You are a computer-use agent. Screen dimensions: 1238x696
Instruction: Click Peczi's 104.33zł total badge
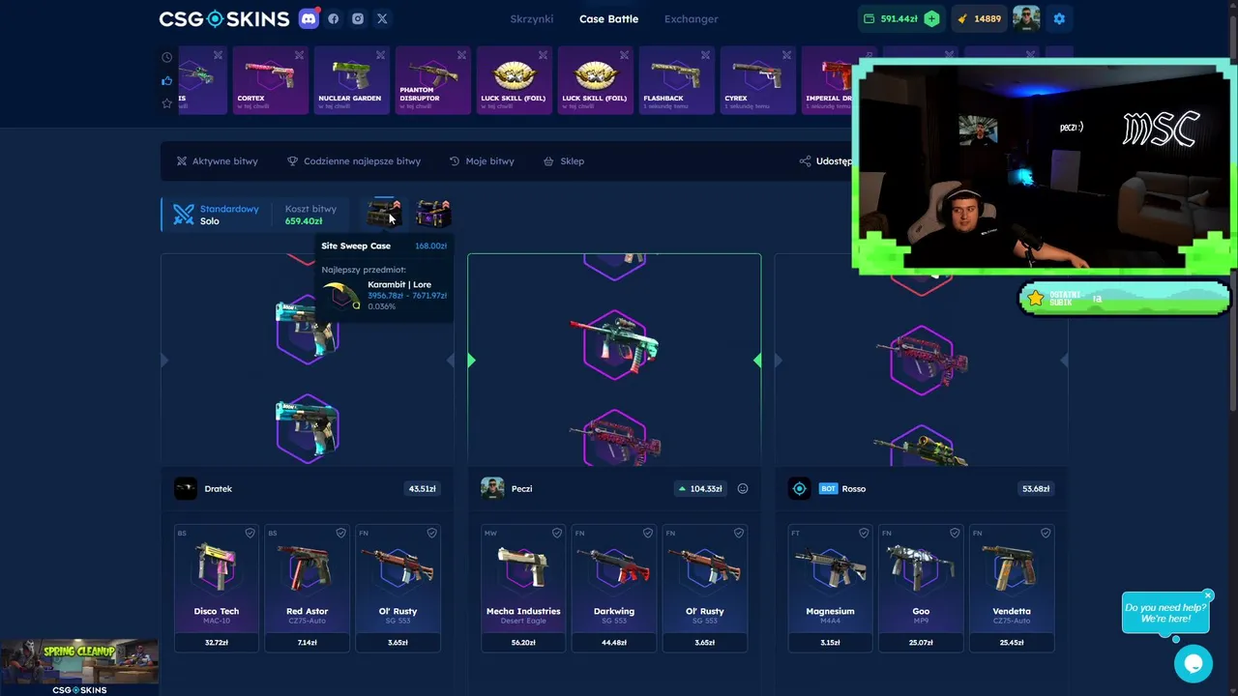pos(701,488)
